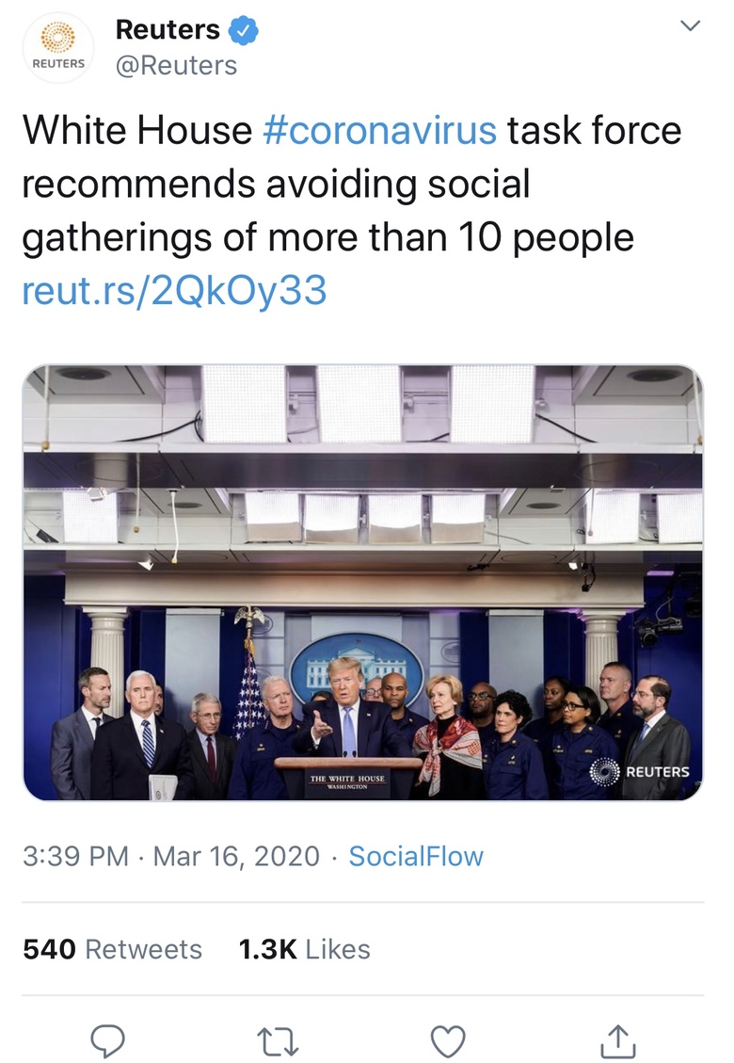Tap the share upload icon

[618, 1041]
